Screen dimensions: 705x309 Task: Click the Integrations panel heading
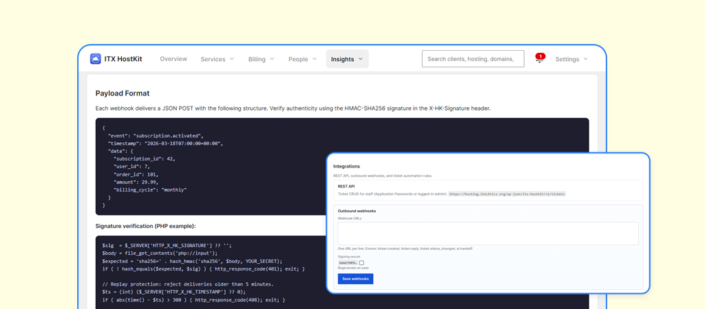pyautogui.click(x=347, y=166)
